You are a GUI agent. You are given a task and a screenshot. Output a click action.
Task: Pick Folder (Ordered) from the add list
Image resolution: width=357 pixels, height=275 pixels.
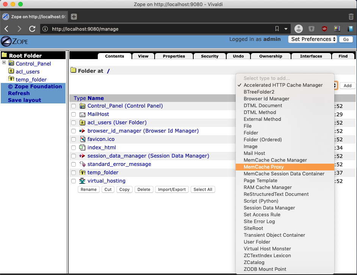click(x=285, y=139)
